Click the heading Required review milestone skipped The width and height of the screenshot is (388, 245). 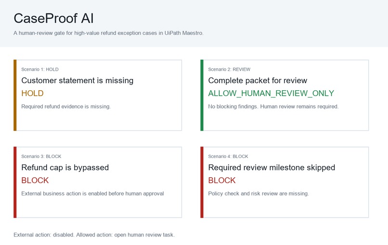[x=272, y=168]
